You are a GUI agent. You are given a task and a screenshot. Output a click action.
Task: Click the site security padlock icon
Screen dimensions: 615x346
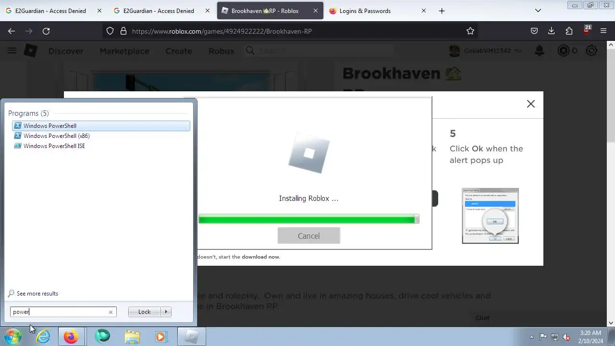point(123,31)
